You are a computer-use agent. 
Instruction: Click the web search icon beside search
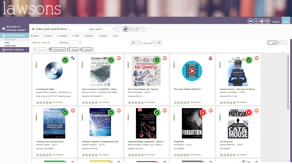137,29
